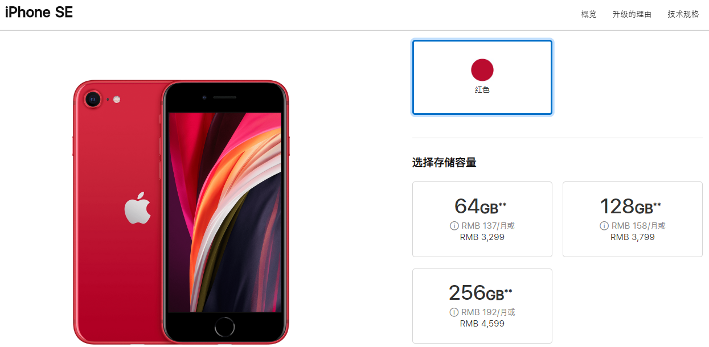Open the 概览 navigation tab
Viewport: 709px width, 347px height.
pyautogui.click(x=589, y=14)
